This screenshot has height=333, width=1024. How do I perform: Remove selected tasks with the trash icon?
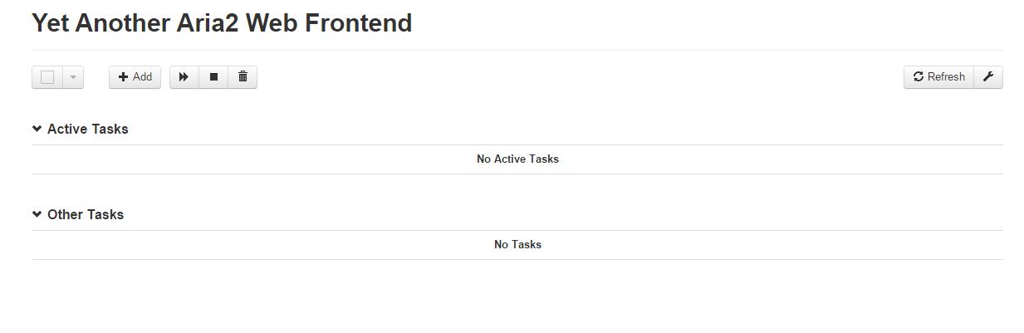(243, 77)
